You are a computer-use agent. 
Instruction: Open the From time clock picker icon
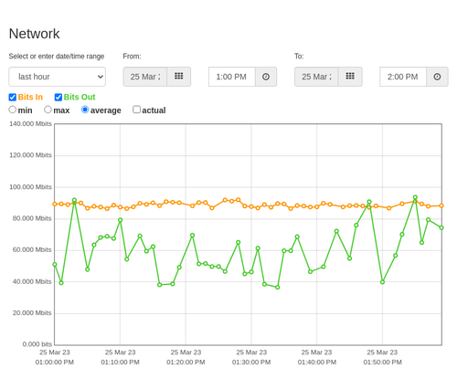[266, 77]
